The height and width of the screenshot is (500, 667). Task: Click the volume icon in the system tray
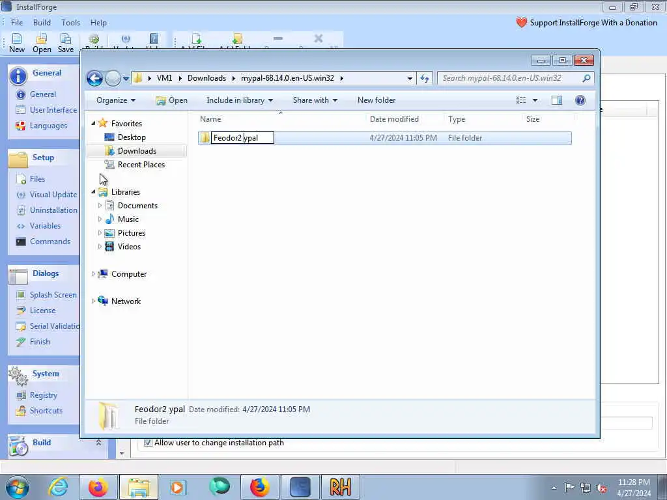point(601,488)
